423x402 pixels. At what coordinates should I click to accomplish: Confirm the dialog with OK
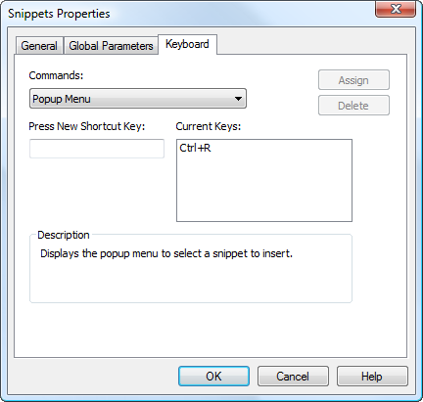pos(213,377)
